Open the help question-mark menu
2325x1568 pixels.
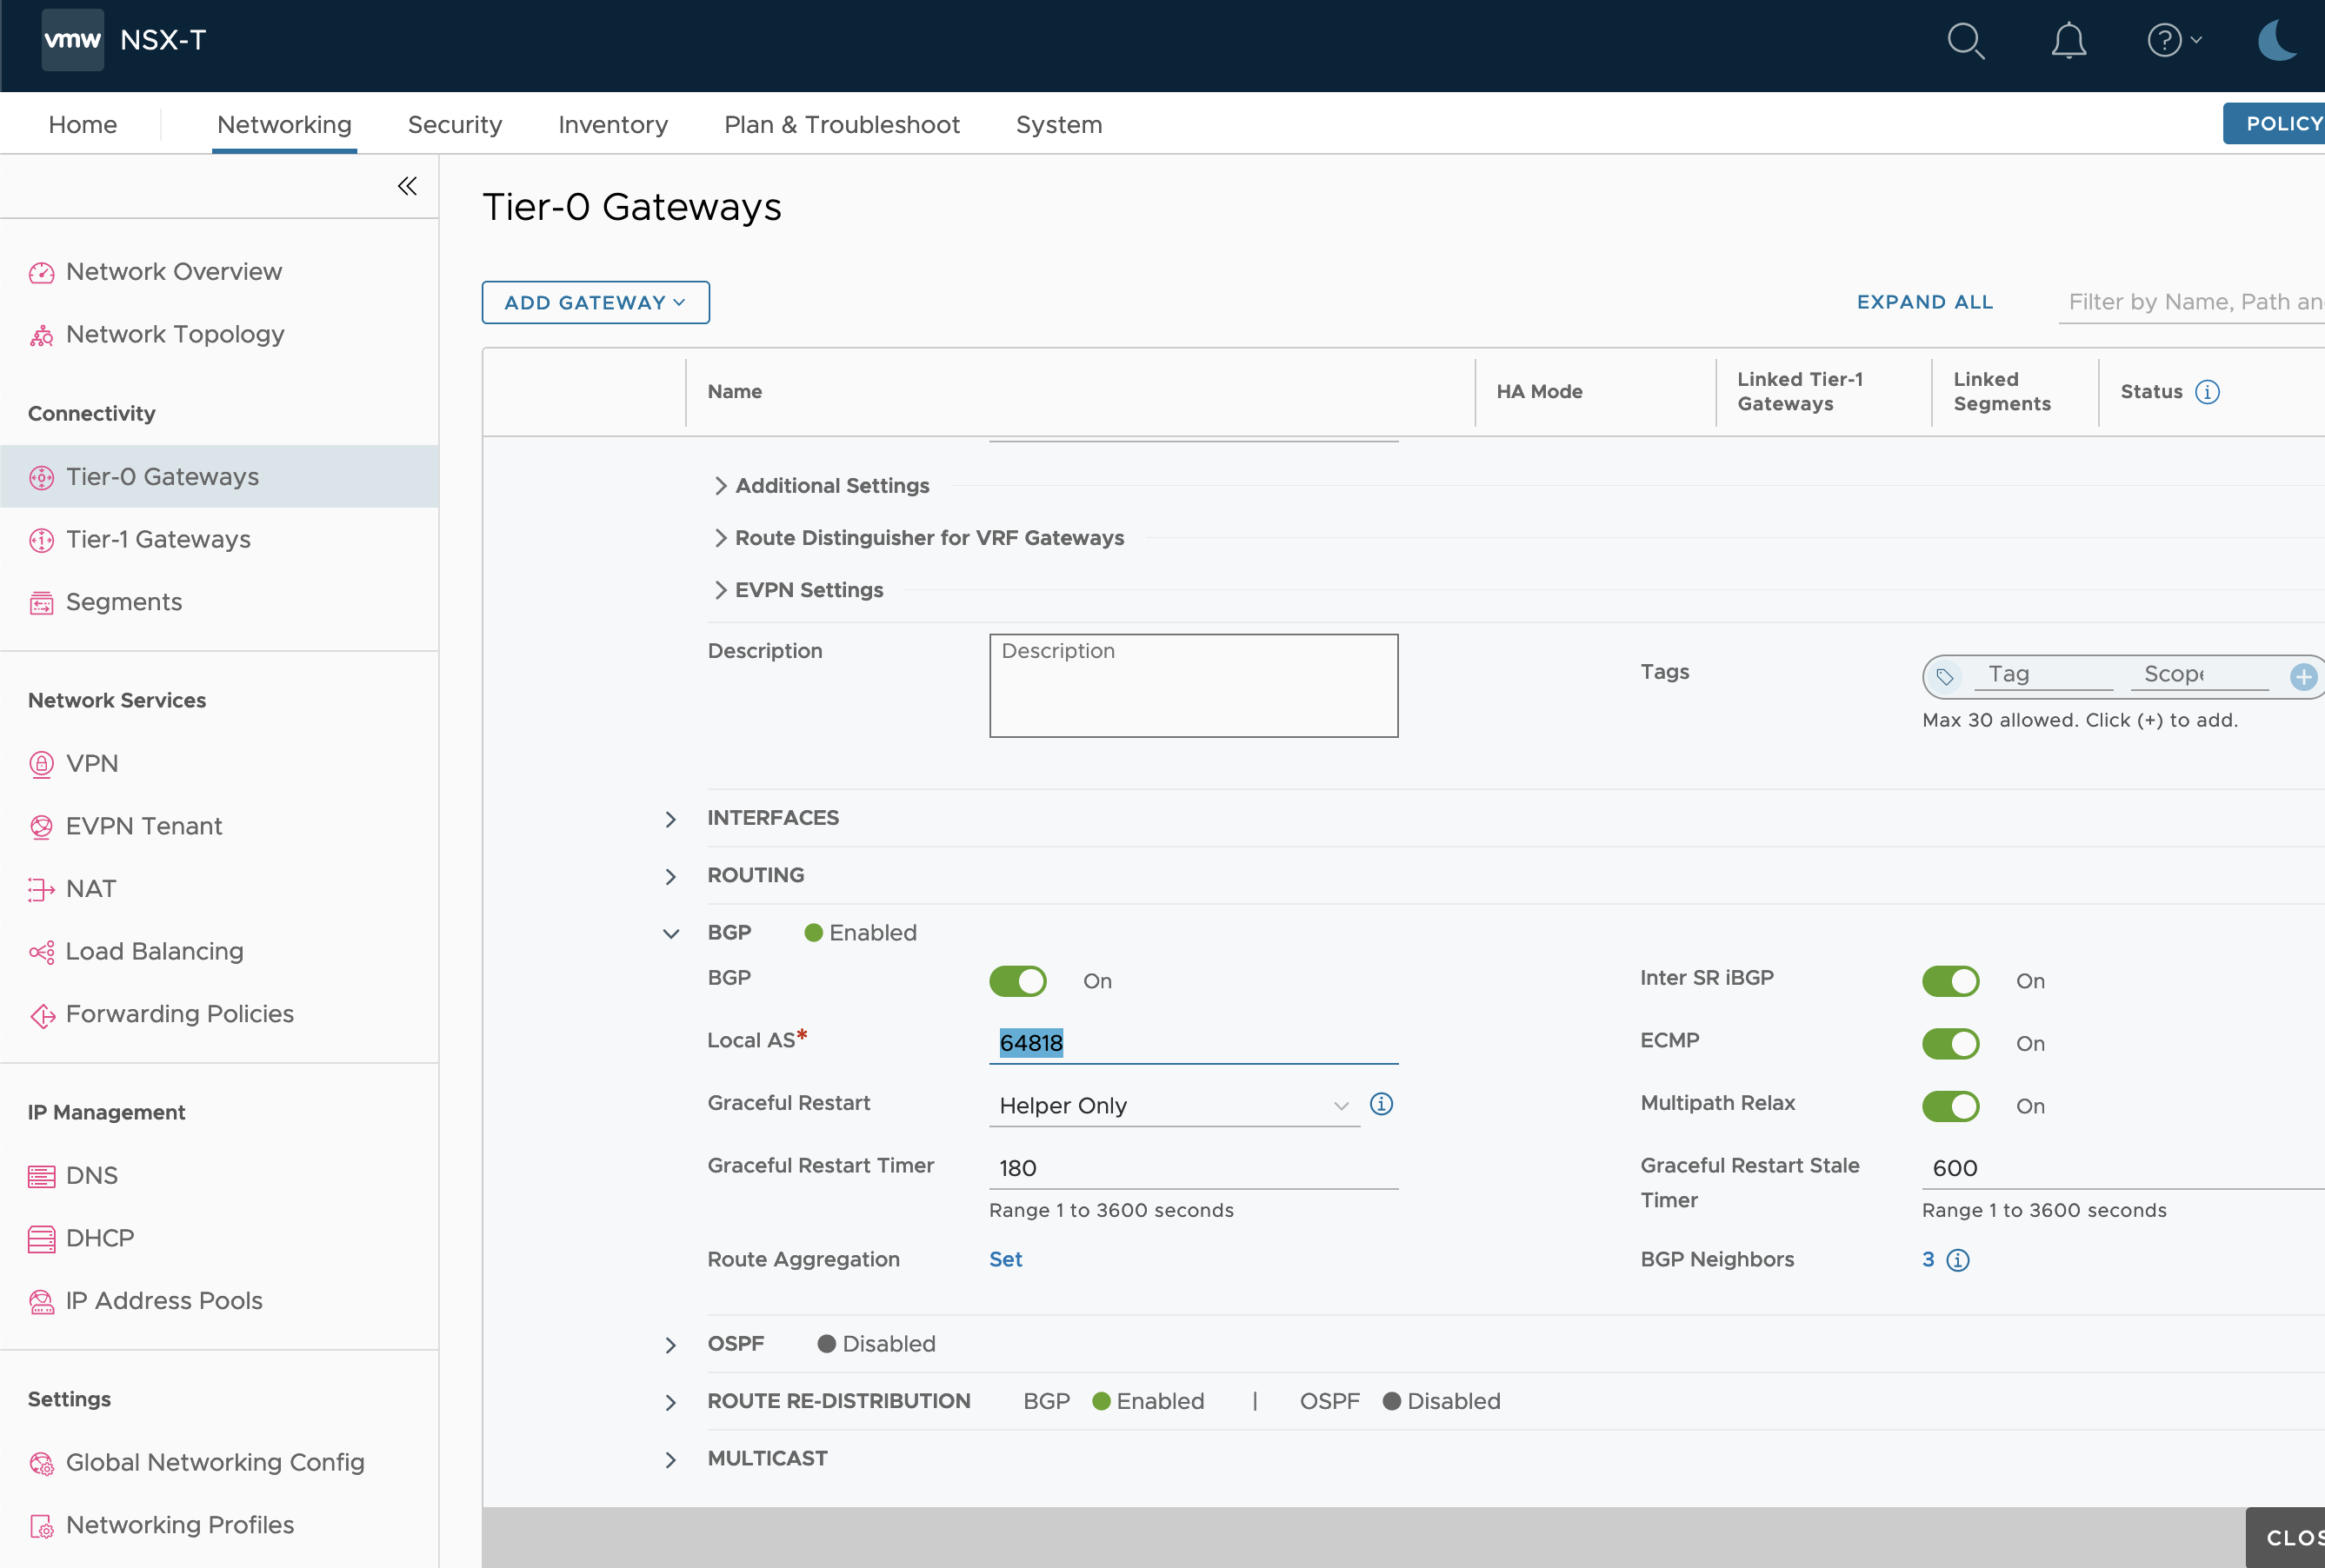pyautogui.click(x=2173, y=41)
